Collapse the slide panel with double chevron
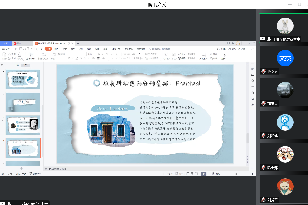The height and width of the screenshot is (205, 308). click(x=2, y=65)
